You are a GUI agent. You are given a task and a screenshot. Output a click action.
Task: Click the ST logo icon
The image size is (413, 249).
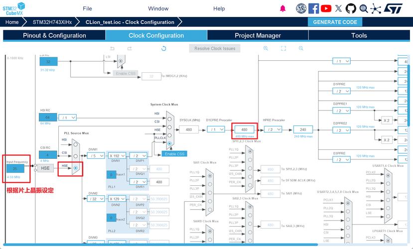click(x=395, y=8)
